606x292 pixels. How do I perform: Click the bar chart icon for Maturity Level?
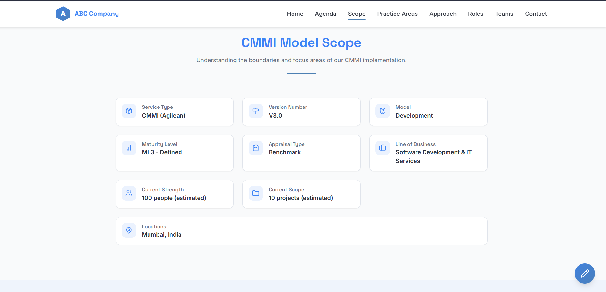129,148
